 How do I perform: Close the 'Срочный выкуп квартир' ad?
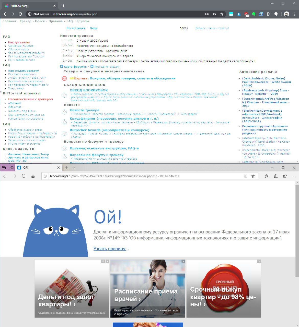[x=259, y=261]
